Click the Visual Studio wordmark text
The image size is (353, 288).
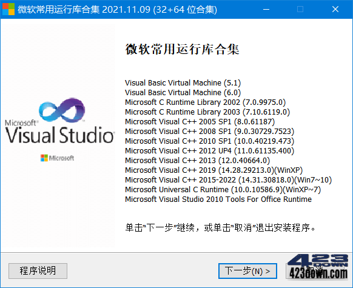[x=60, y=135]
